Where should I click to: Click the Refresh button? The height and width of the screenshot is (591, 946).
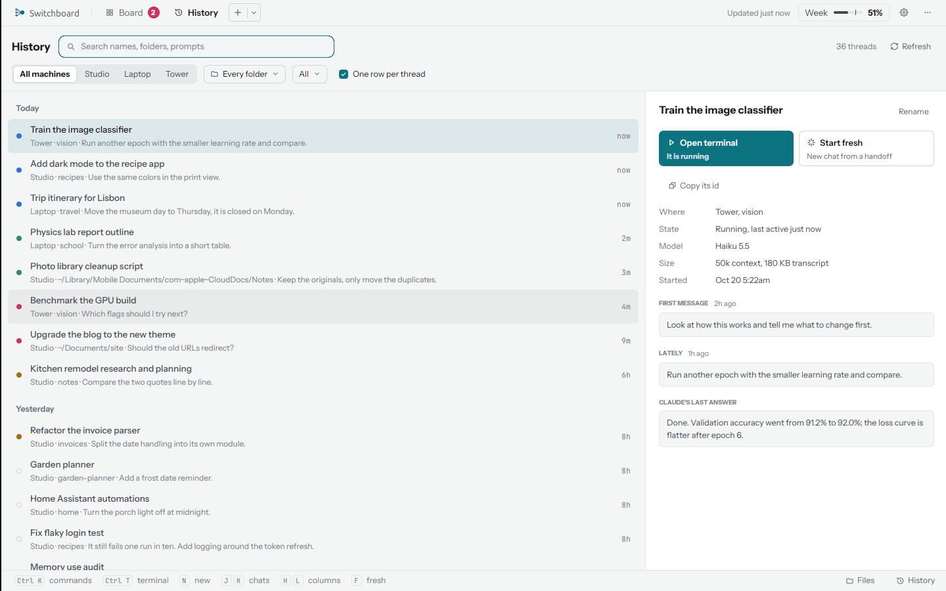tap(911, 47)
